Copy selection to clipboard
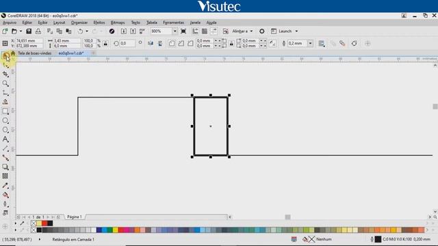The width and height of the screenshot is (438, 246). tap(60, 31)
